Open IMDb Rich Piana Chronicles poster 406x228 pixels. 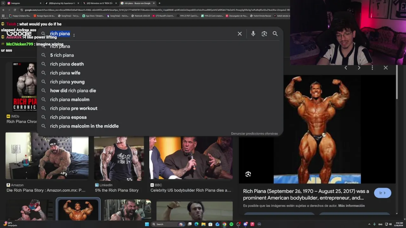[x=25, y=87]
